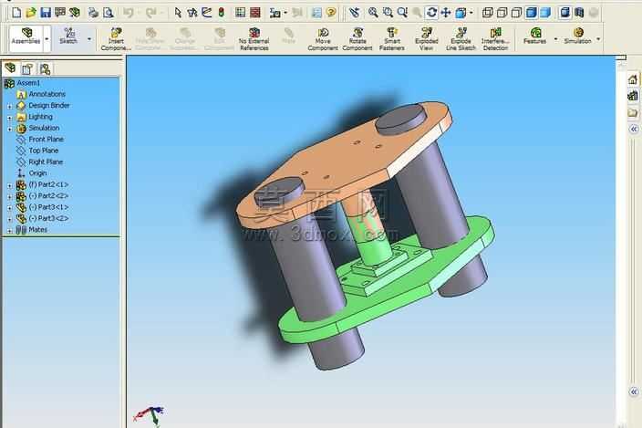This screenshot has height=428, width=642.
Task: Expand the Lighting node
Action: pyautogui.click(x=10, y=118)
